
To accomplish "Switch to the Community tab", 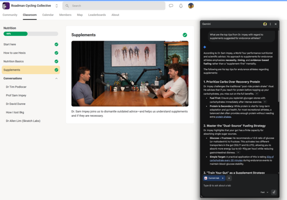I will click(x=10, y=15).
